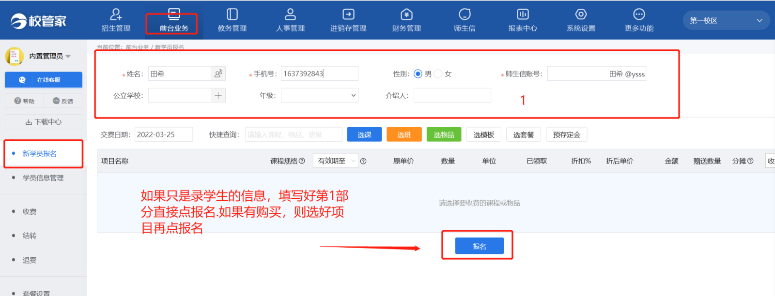Image resolution: width=775 pixels, height=296 pixels.
Task: Click 快捷查询 search field
Action: (x=294, y=134)
